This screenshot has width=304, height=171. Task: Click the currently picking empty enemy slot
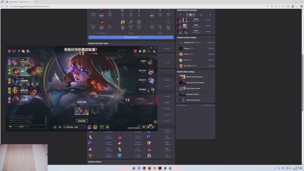150,100
